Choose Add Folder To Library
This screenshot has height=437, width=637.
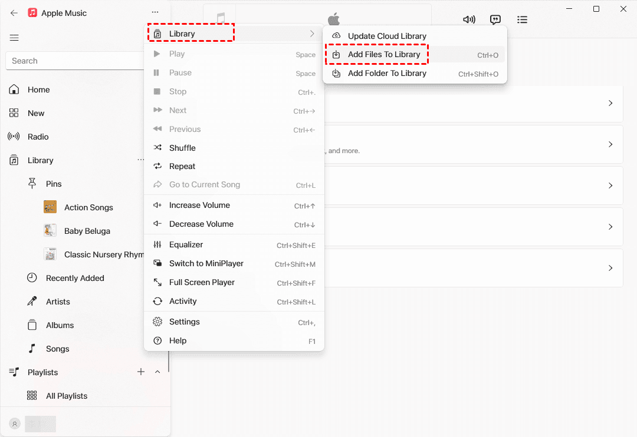(x=415, y=74)
